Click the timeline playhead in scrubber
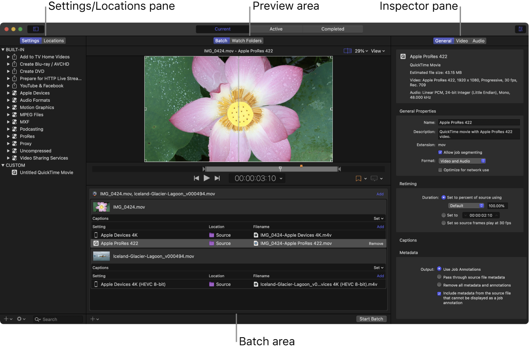Screen dimensions: 529x351 pyautogui.click(x=280, y=168)
